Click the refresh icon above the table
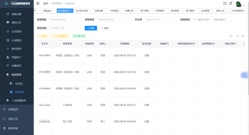249x135 pixels. pos(237,36)
